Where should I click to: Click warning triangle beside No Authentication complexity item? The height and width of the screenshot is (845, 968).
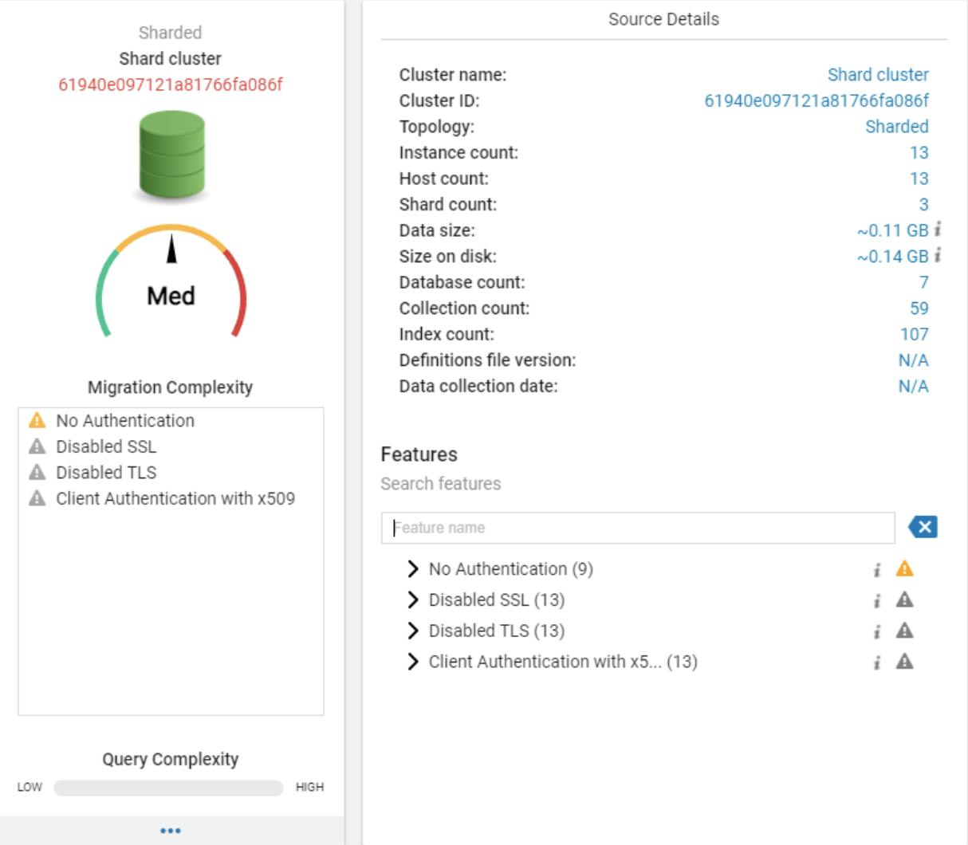click(38, 420)
